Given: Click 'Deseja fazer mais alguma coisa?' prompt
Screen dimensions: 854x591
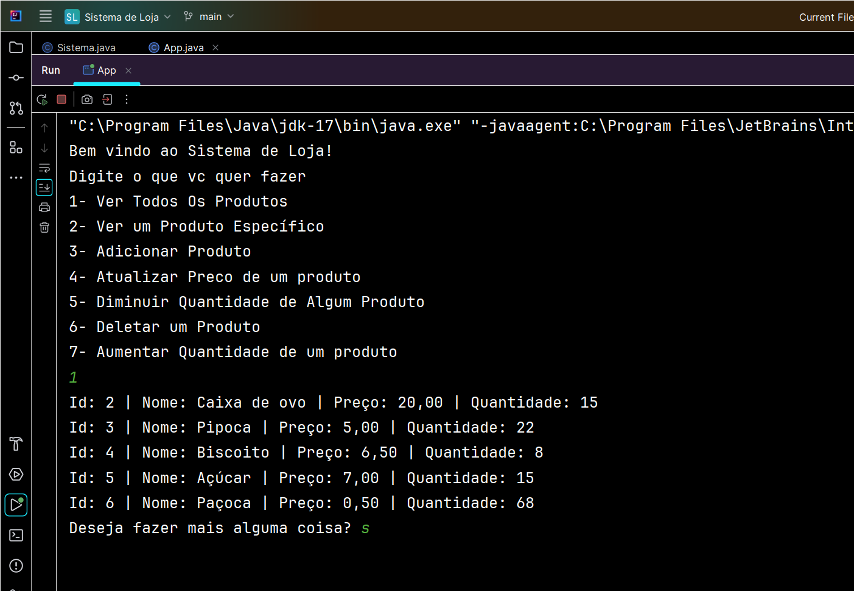Looking at the screenshot, I should pyautogui.click(x=210, y=528).
